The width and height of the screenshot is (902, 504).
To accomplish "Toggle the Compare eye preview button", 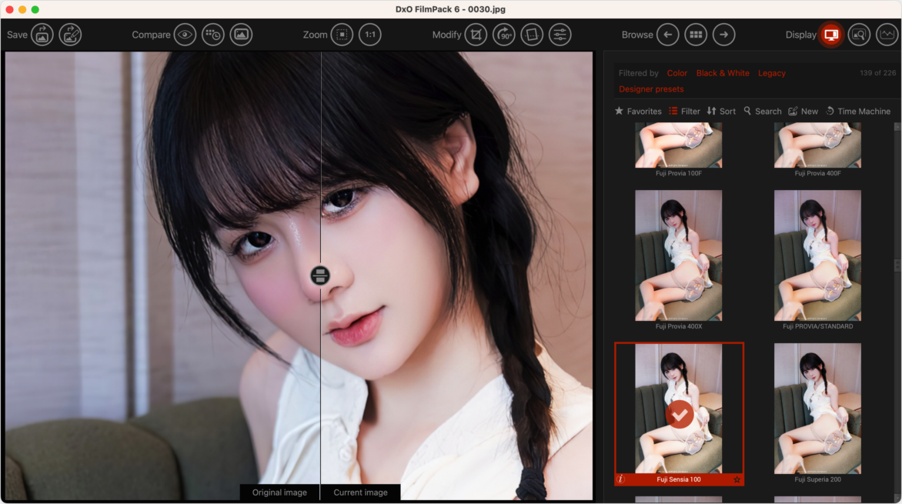I will coord(185,35).
